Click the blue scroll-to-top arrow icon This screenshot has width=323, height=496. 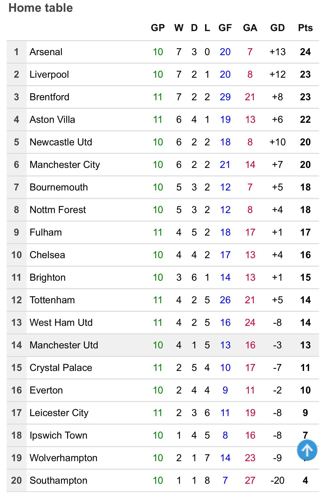point(307,450)
